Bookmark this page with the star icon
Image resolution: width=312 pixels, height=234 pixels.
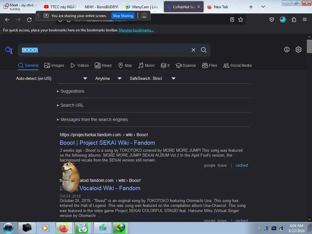(x=241, y=19)
